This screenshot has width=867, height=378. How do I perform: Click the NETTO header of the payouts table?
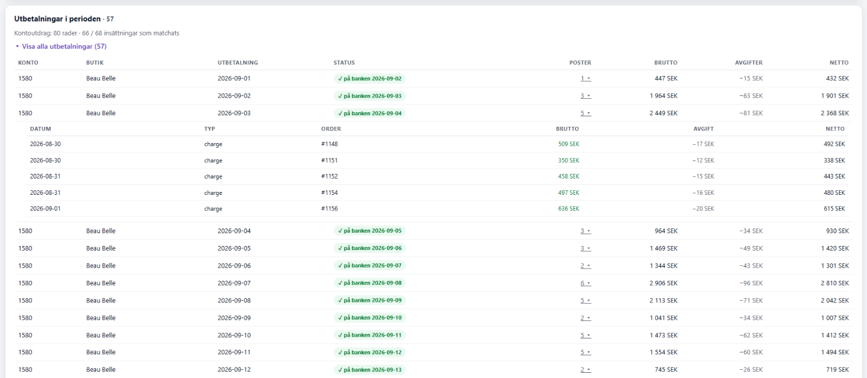[839, 63]
